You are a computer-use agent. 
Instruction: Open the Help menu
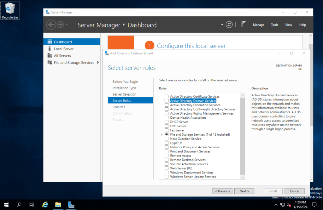[x=302, y=25]
